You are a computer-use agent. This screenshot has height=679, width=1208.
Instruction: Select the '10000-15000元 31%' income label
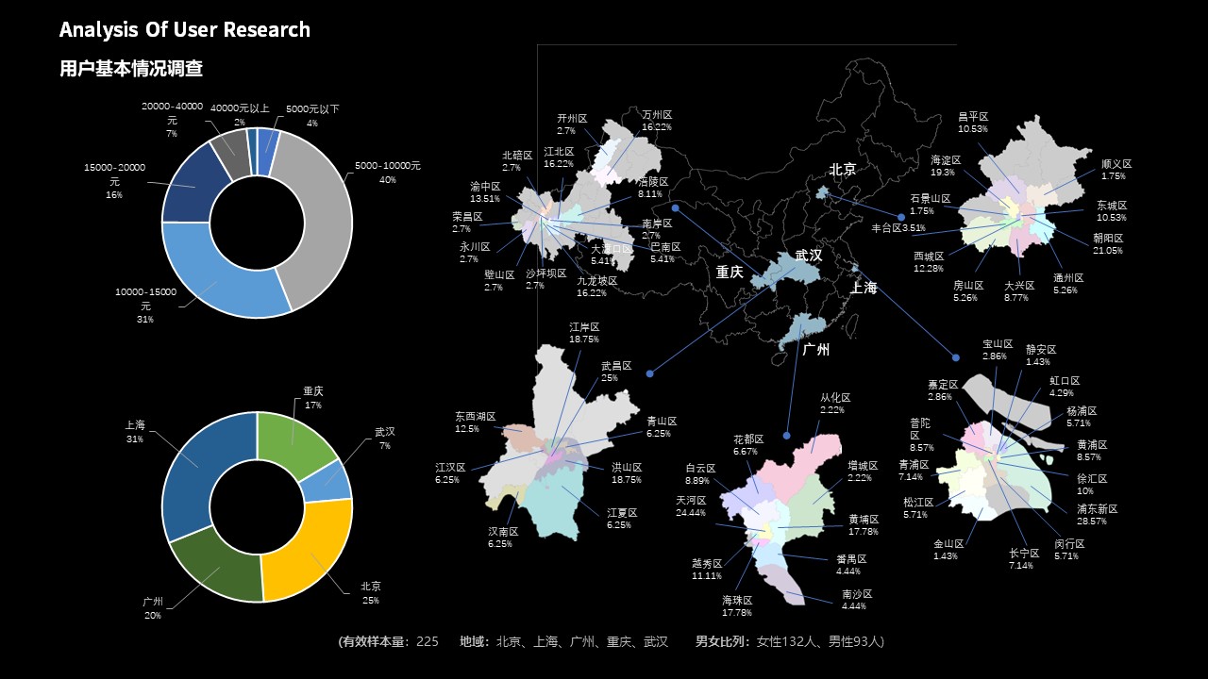[x=144, y=306]
